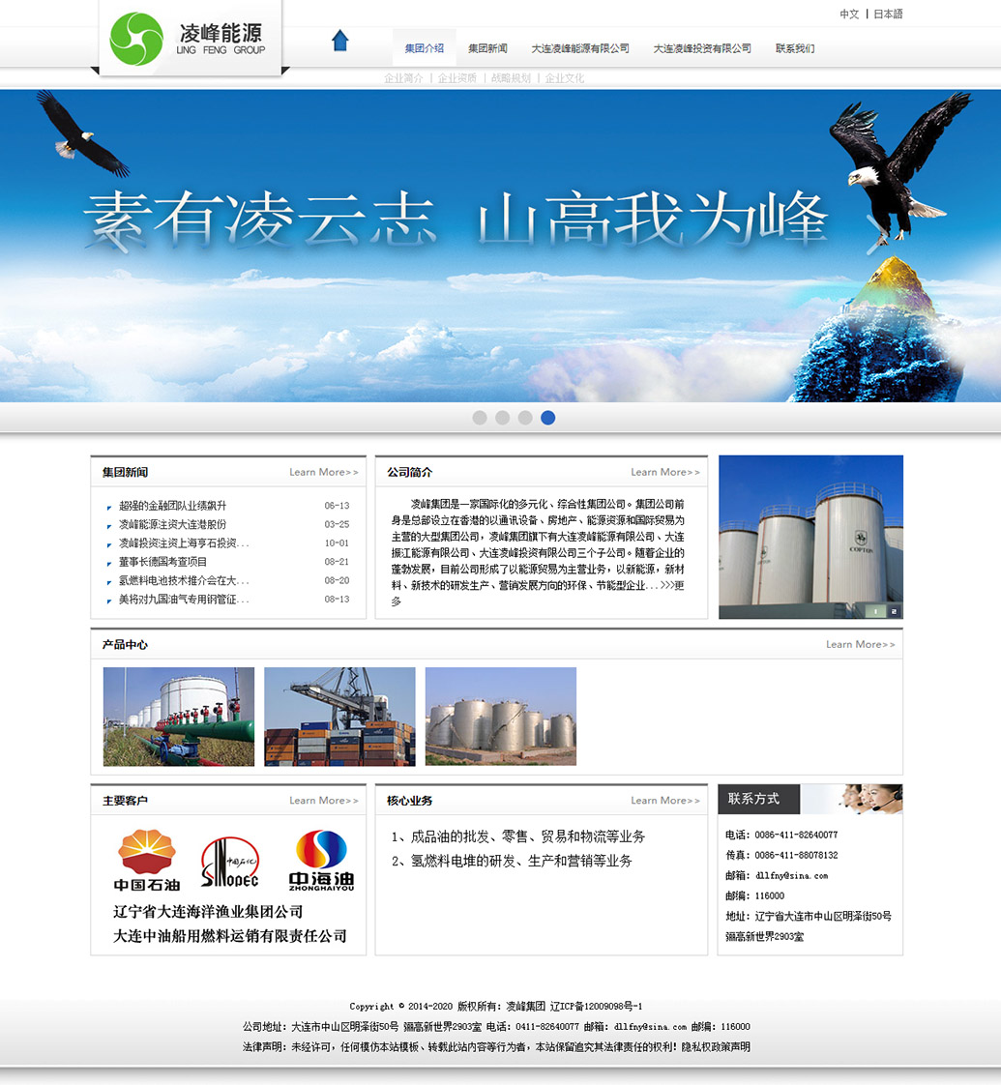Image resolution: width=1001 pixels, height=1085 pixels.
Task: Open news item 超强的金融团队业绩飙升
Action: pos(173,506)
